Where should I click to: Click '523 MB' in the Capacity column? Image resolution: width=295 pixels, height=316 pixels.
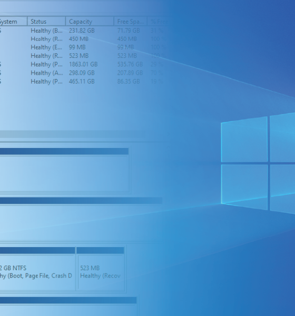click(x=78, y=56)
